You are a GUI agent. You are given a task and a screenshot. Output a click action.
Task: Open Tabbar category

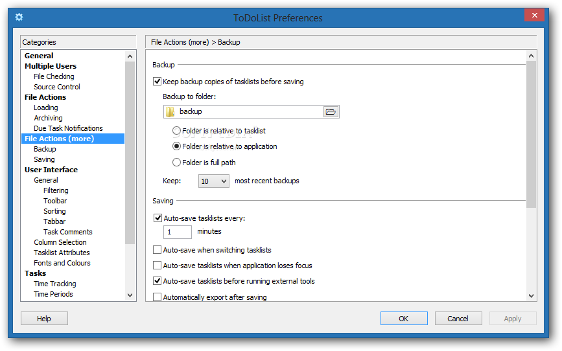tap(54, 221)
